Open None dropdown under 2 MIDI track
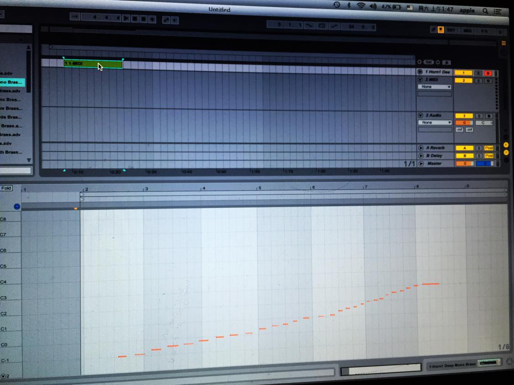 click(435, 87)
